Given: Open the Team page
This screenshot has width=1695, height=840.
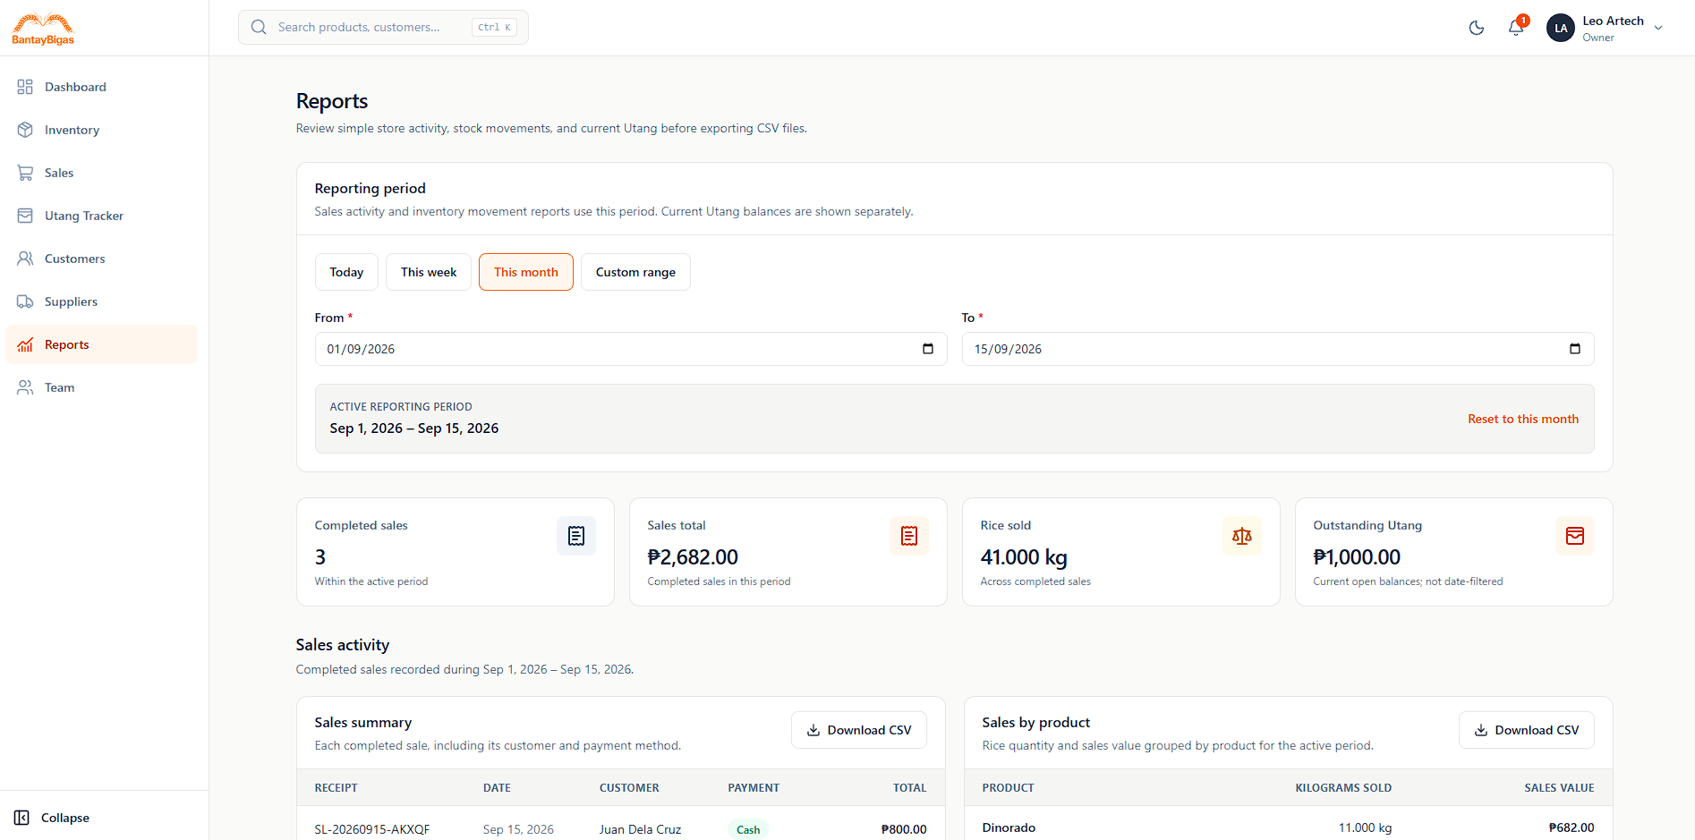Looking at the screenshot, I should [x=101, y=387].
